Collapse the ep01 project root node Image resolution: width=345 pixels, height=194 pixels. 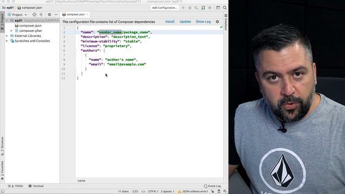tap(7, 20)
